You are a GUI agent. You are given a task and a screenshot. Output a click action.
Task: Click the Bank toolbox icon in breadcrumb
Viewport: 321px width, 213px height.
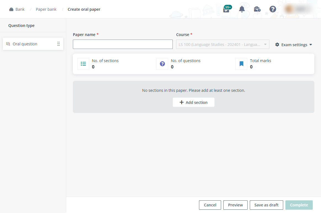(x=11, y=9)
